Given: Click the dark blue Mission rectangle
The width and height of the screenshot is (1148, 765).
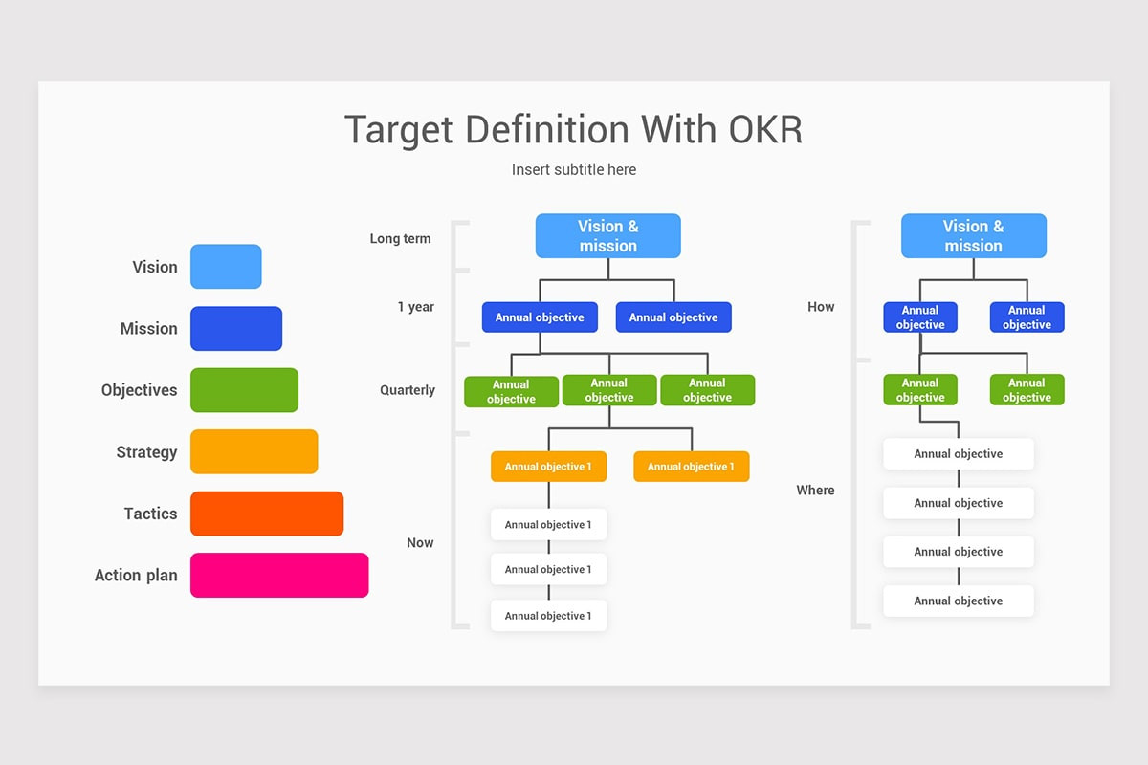Looking at the screenshot, I should click(236, 328).
